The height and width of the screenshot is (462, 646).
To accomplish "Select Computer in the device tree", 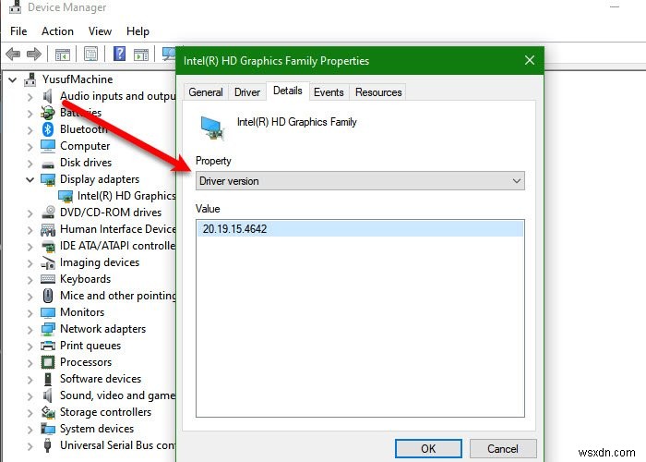I will coord(85,146).
